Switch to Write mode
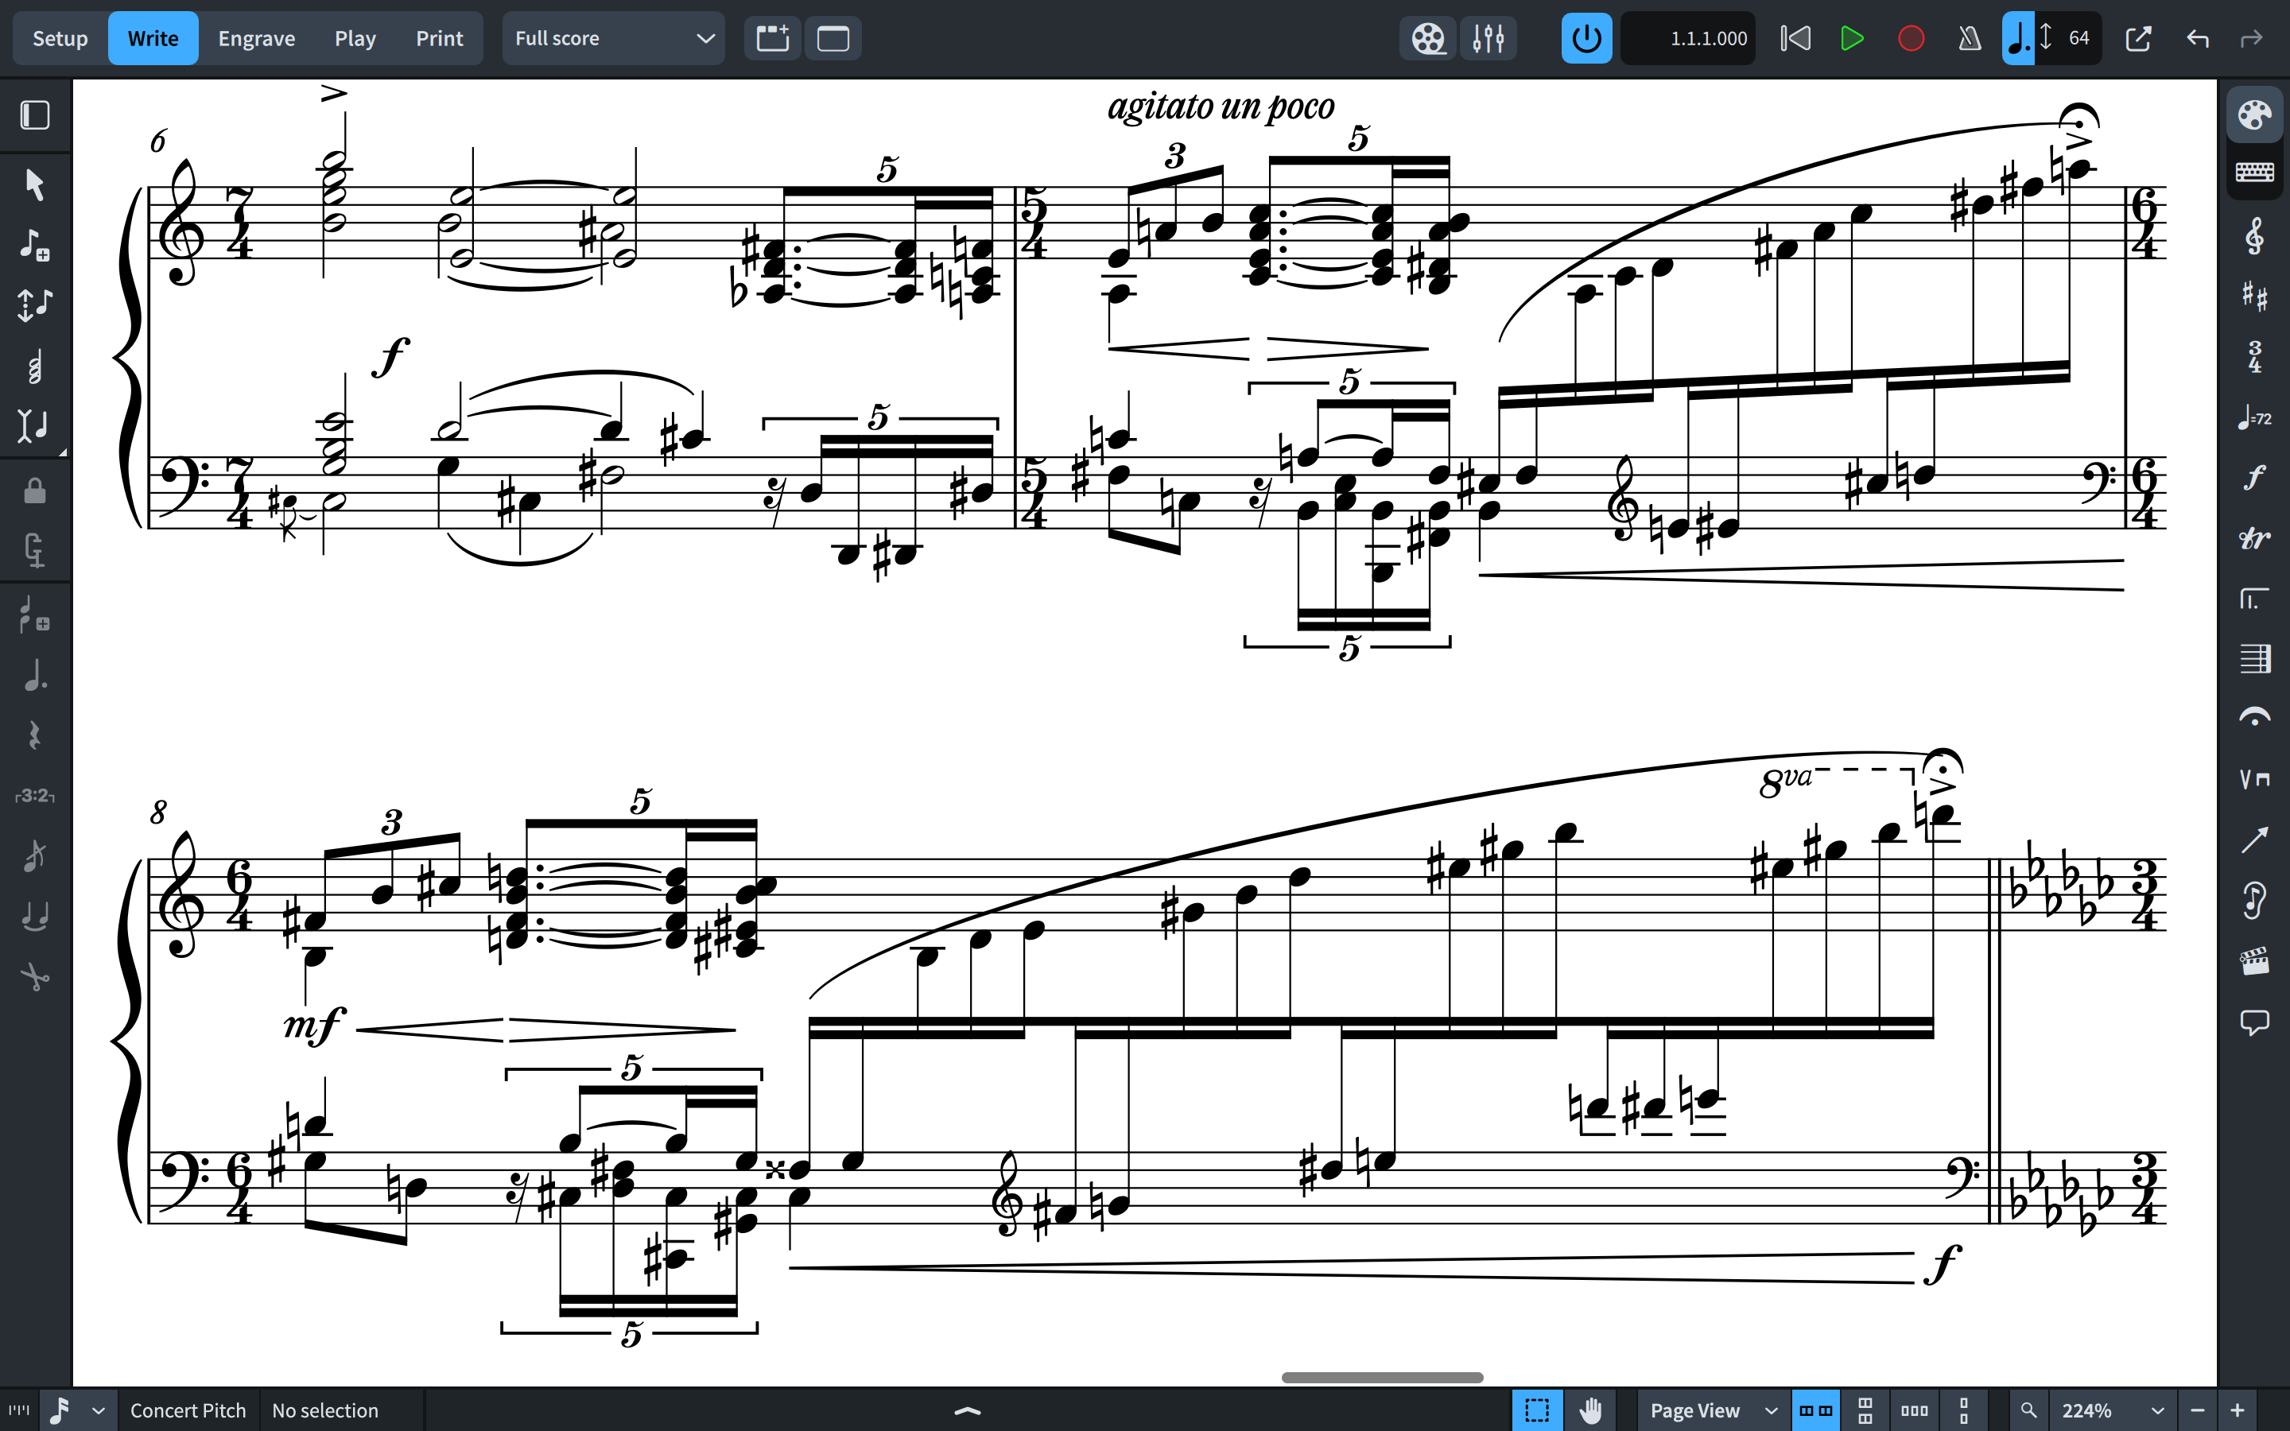The height and width of the screenshot is (1431, 2290). [153, 39]
